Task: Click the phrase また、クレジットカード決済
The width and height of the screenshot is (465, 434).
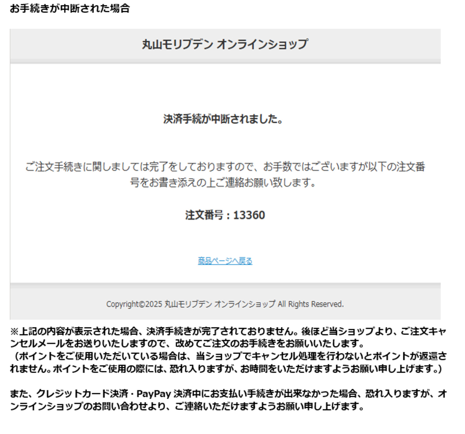Action: 69,394
